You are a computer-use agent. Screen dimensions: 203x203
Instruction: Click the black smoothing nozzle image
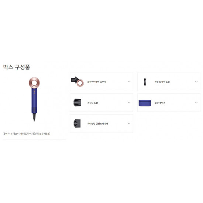coord(77,103)
